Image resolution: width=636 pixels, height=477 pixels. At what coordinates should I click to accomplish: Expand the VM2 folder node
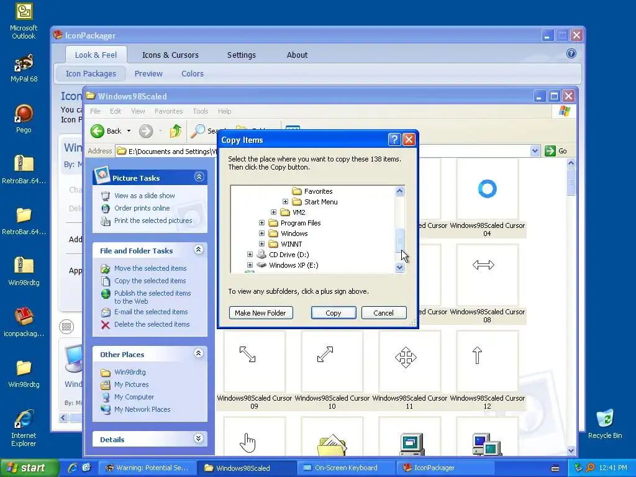pyautogui.click(x=273, y=212)
